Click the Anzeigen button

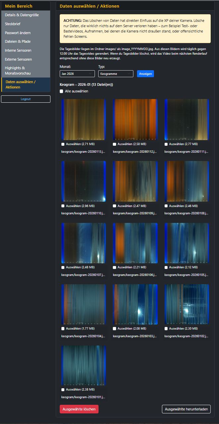click(x=145, y=74)
